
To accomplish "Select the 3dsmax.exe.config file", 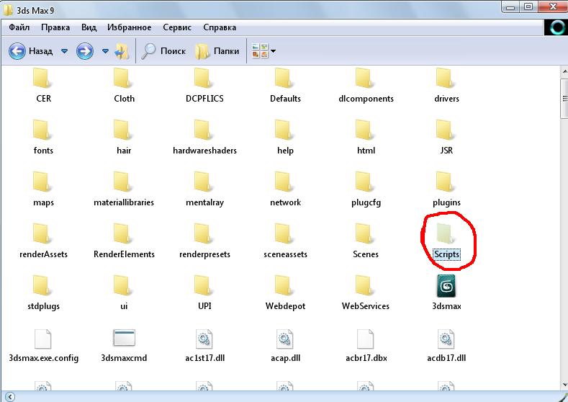I will [43, 346].
